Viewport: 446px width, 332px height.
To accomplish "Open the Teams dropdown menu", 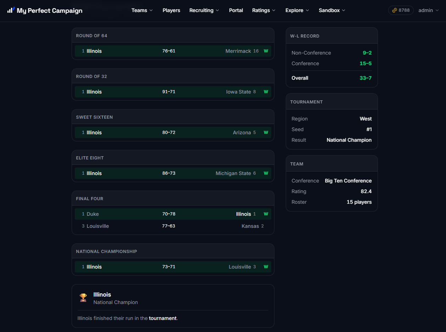I will [142, 10].
